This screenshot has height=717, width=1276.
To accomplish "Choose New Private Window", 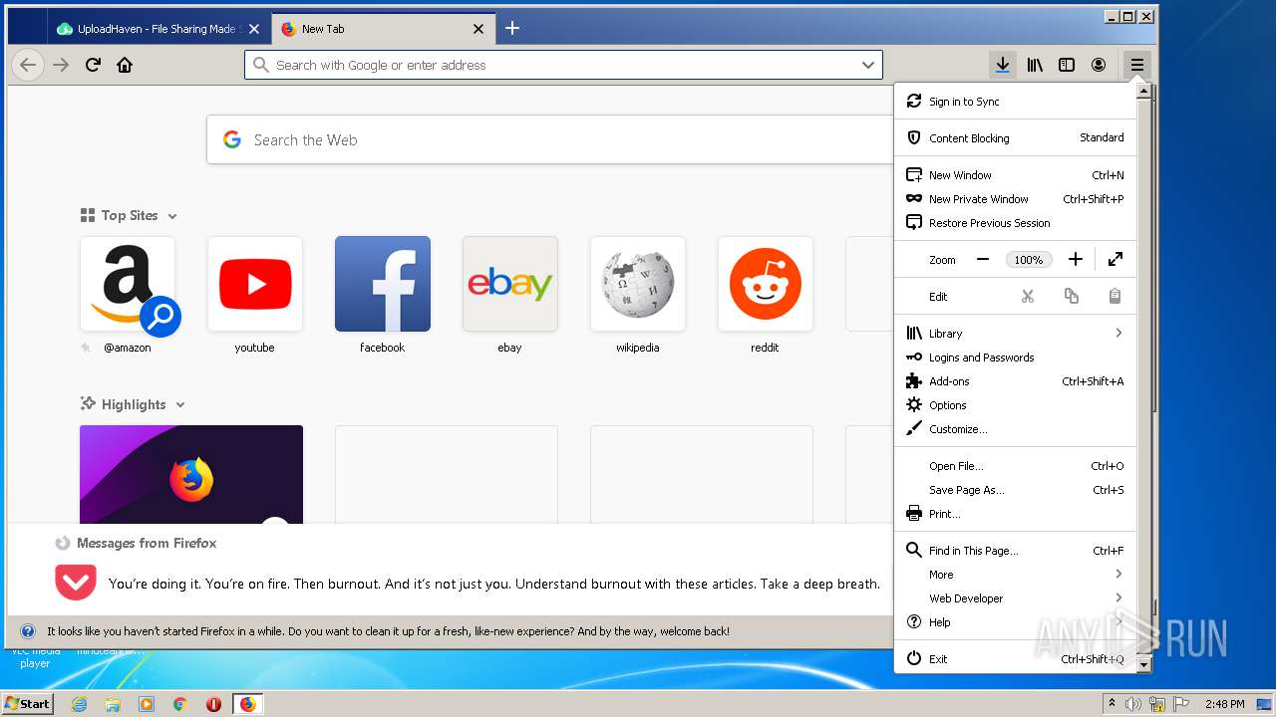I will coord(1015,199).
